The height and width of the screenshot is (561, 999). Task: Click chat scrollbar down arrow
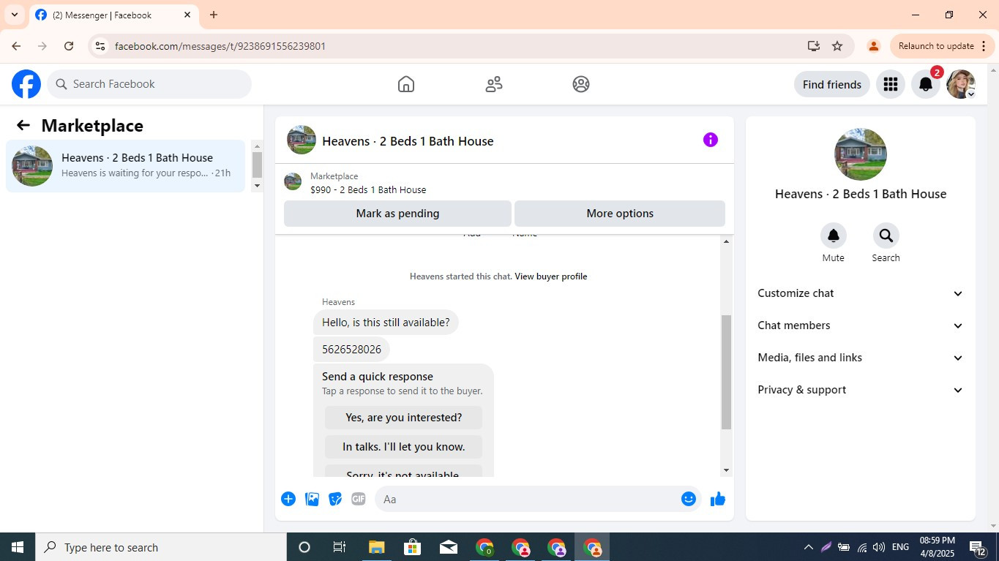[726, 470]
